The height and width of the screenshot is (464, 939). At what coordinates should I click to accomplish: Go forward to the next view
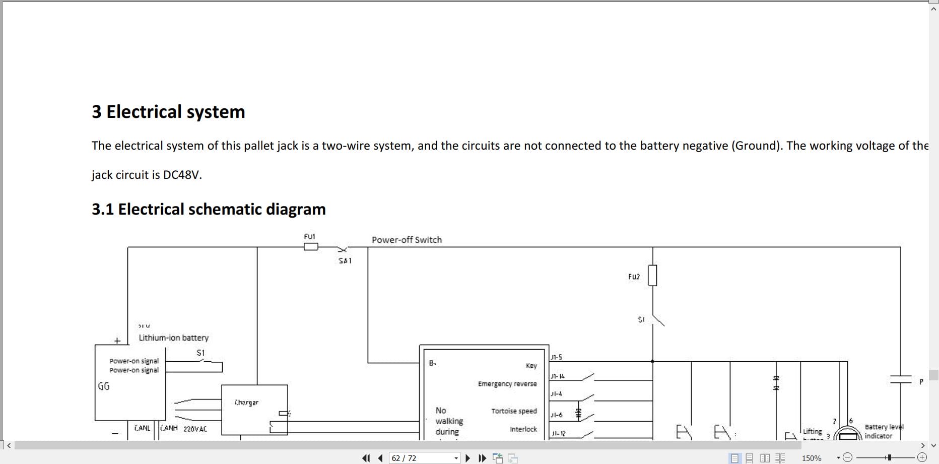(513, 458)
